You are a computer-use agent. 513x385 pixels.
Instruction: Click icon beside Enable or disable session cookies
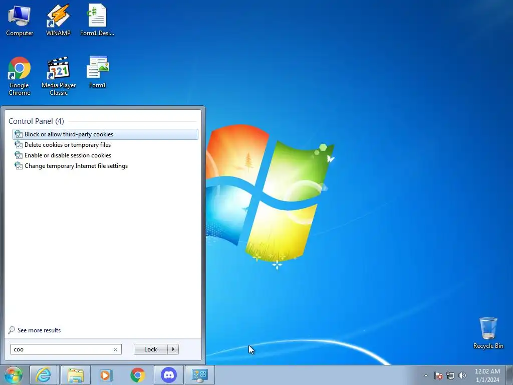point(19,155)
